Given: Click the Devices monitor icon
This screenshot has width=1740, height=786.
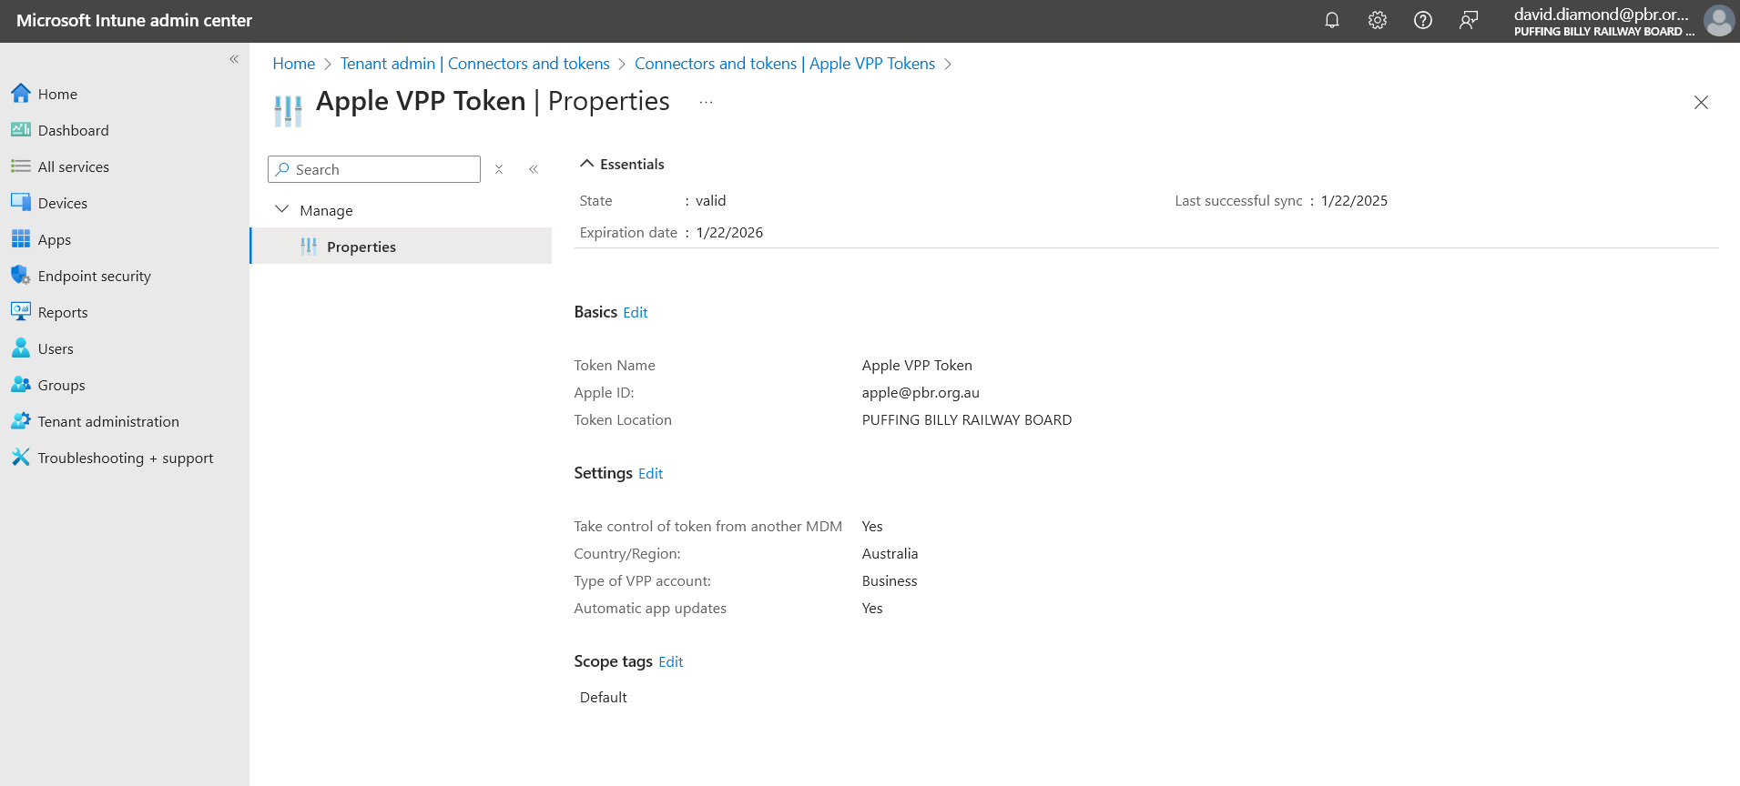Looking at the screenshot, I should click(x=21, y=202).
